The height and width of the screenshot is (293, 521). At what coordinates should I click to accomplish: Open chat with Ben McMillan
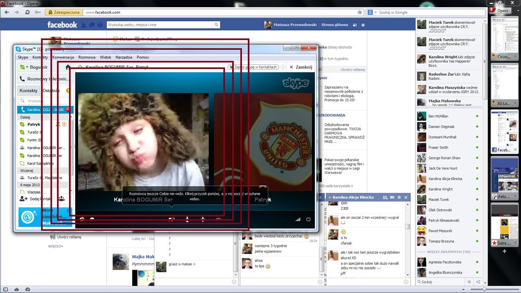click(449, 116)
